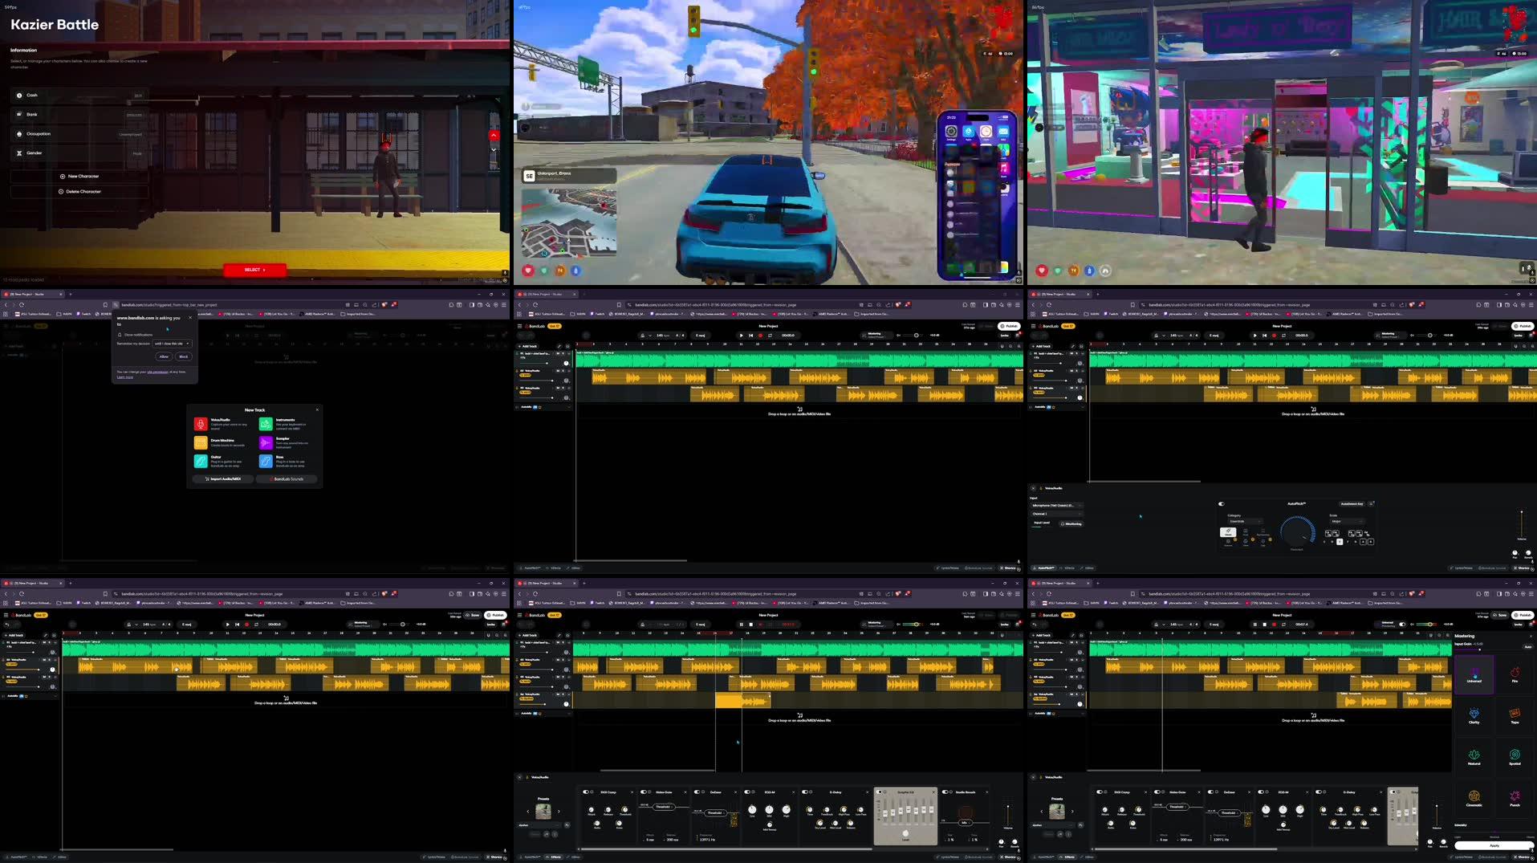Select the Drum Machine track type
This screenshot has width=1537, height=863.
pos(201,442)
